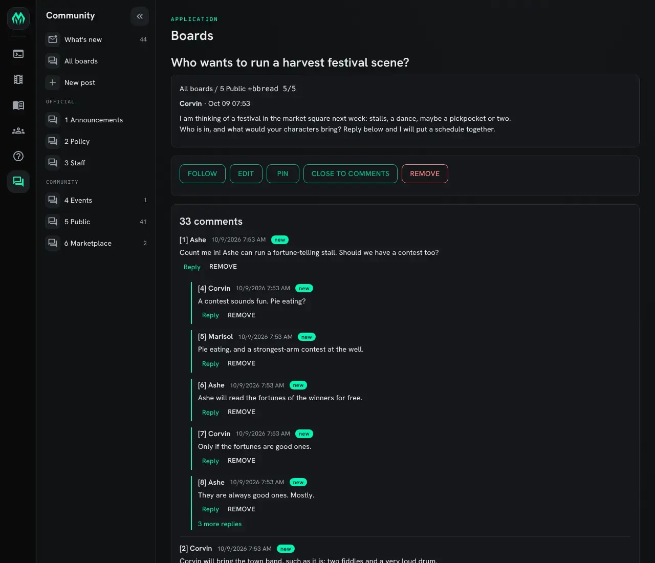Open the help question mark icon
Viewport: 655px width, 563px height.
point(18,156)
